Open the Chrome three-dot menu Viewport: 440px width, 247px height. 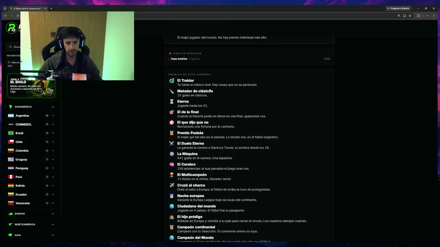pos(434,16)
